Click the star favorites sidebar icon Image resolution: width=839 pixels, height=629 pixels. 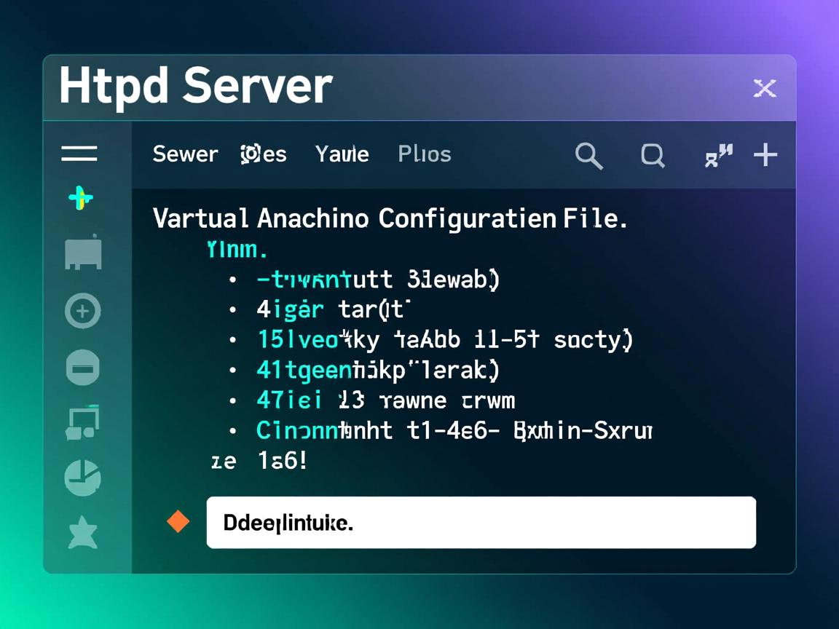tap(83, 534)
